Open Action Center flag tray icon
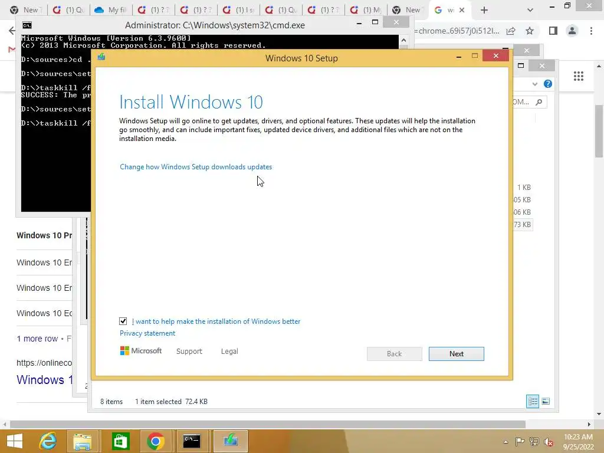604x453 pixels. coord(520,441)
